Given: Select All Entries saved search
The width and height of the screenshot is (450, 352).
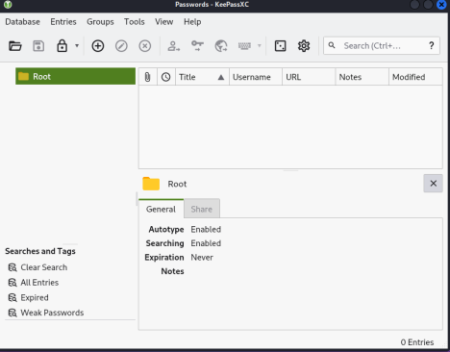Looking at the screenshot, I should 39,283.
